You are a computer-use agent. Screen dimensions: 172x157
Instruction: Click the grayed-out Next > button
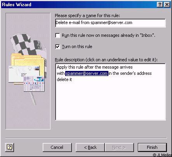(119, 147)
